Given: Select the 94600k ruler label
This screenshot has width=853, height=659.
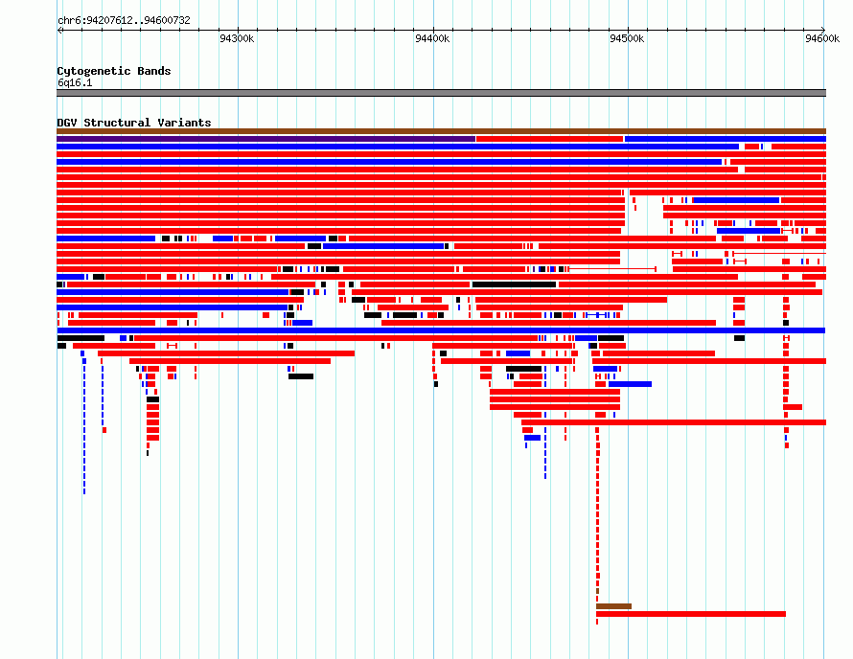Looking at the screenshot, I should (822, 38).
